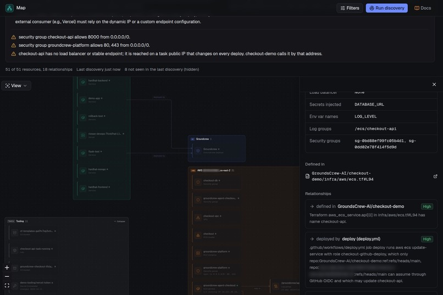
Task: Open the View dropdown
Action: tap(16, 86)
